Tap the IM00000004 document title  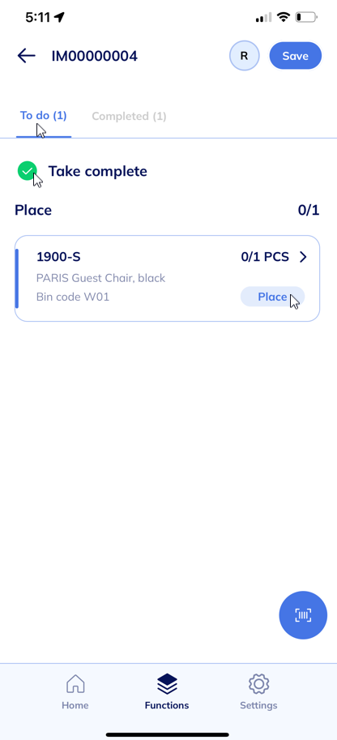(95, 56)
